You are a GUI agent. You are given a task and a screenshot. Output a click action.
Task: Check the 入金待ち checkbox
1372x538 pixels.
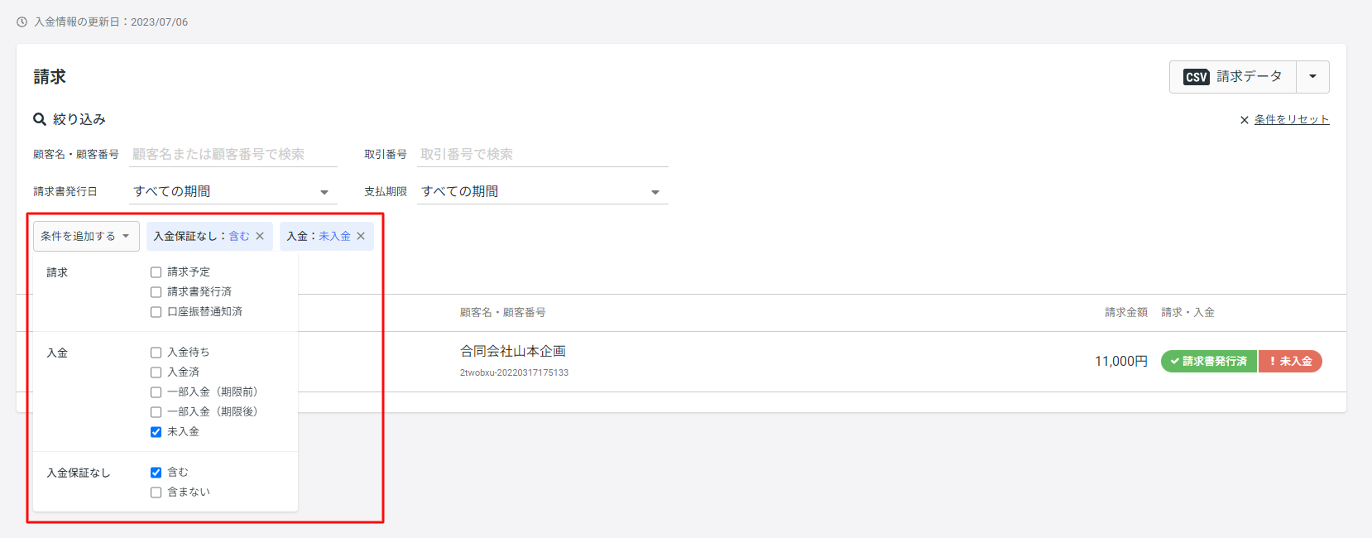(x=156, y=353)
